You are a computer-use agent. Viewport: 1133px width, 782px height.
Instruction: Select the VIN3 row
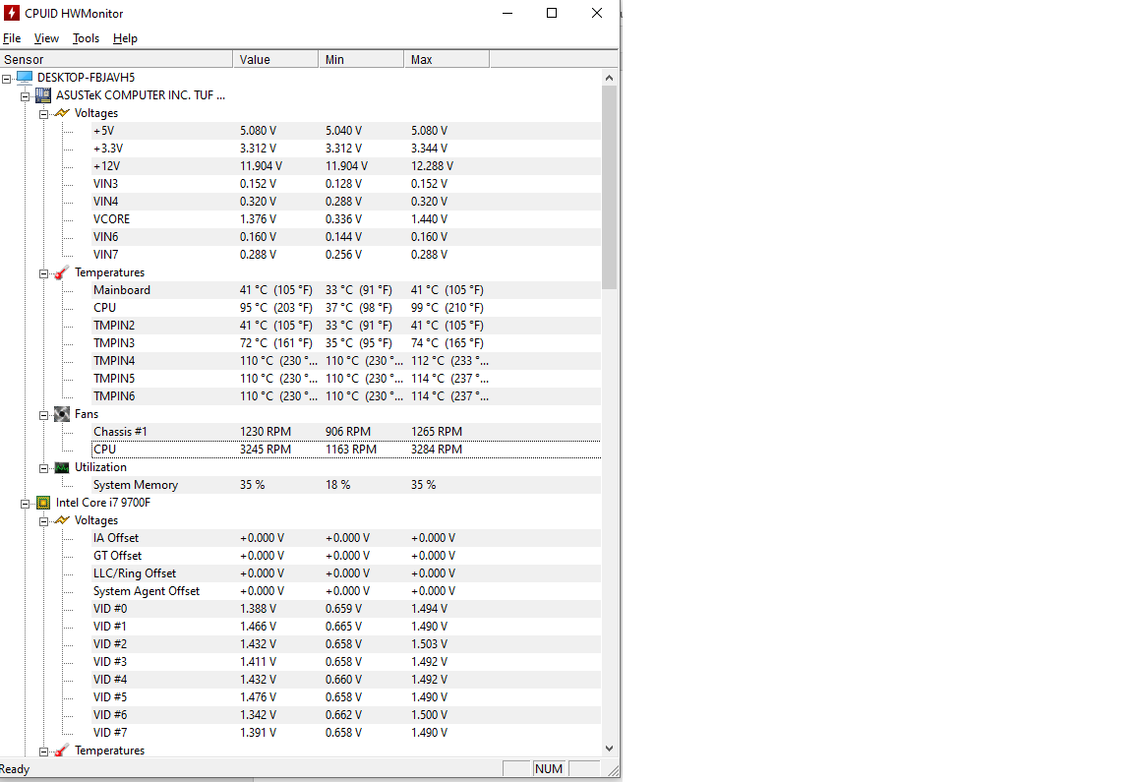point(345,184)
